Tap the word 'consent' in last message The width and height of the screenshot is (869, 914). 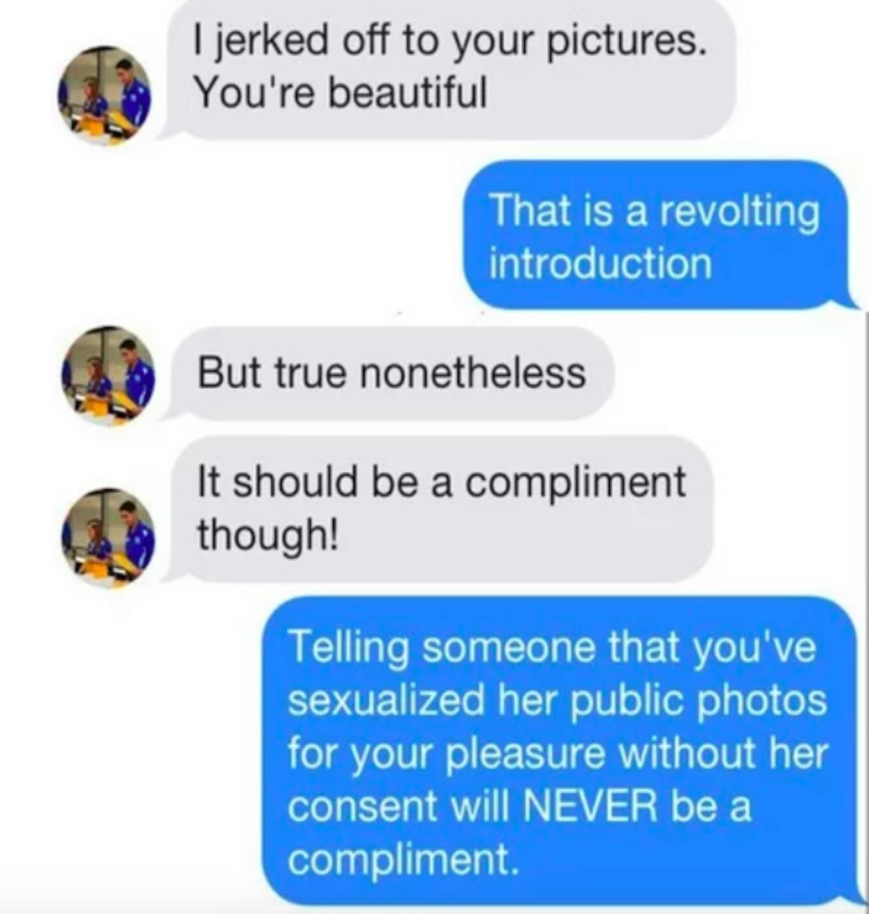[x=362, y=807]
